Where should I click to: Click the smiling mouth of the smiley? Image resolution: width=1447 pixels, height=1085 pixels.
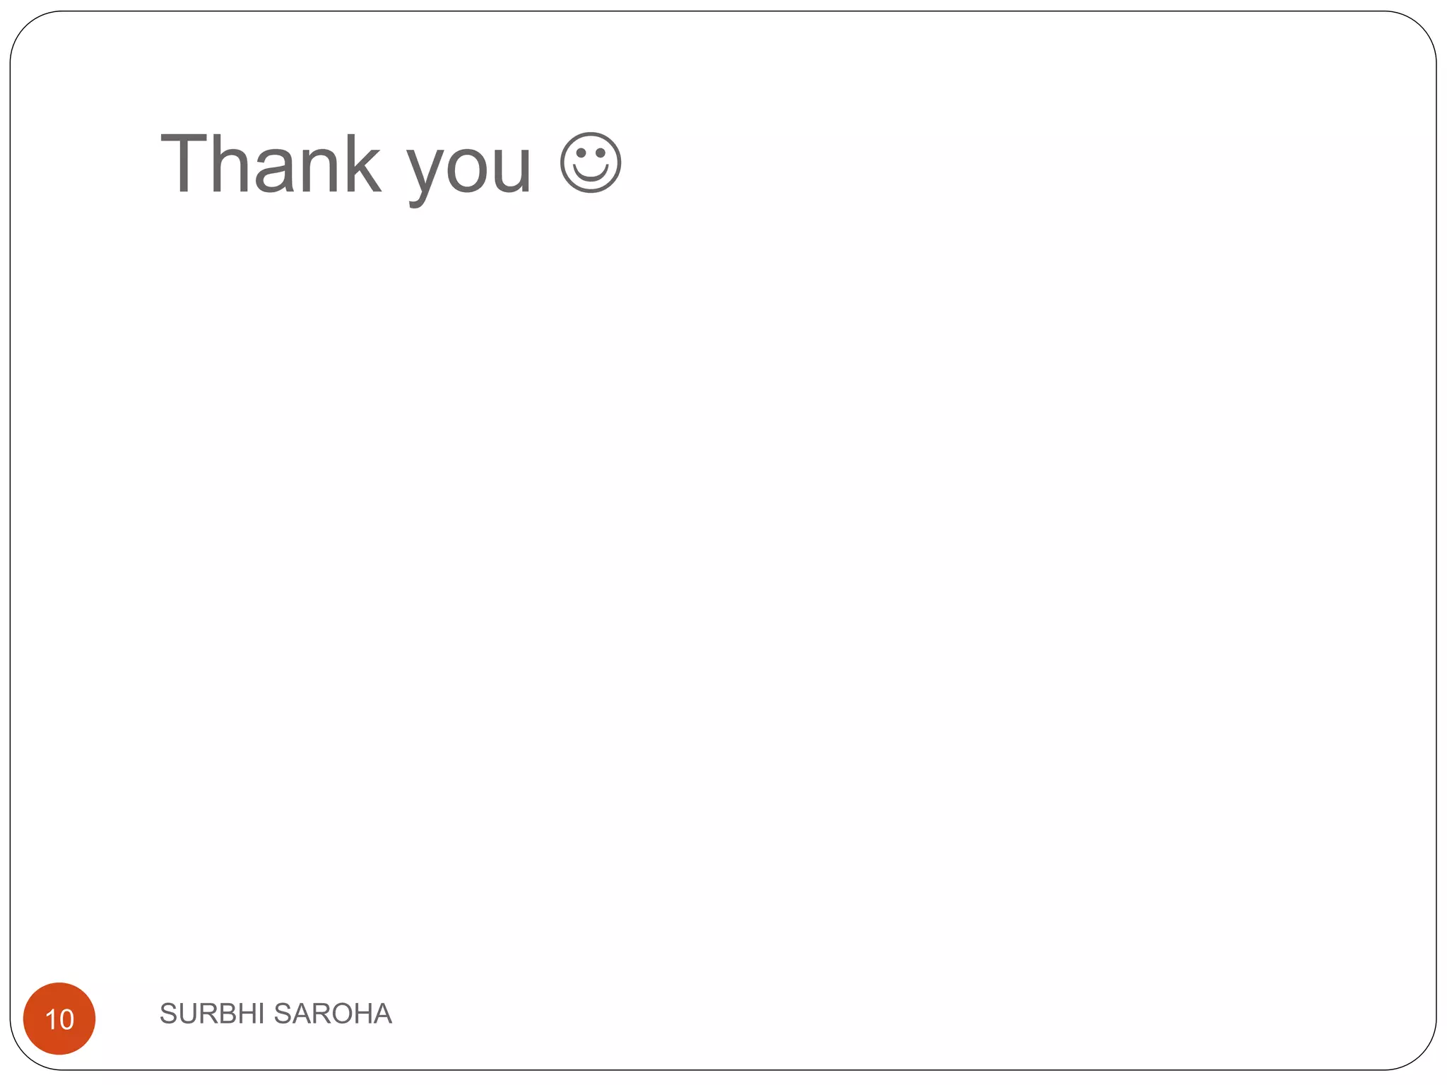click(x=591, y=174)
